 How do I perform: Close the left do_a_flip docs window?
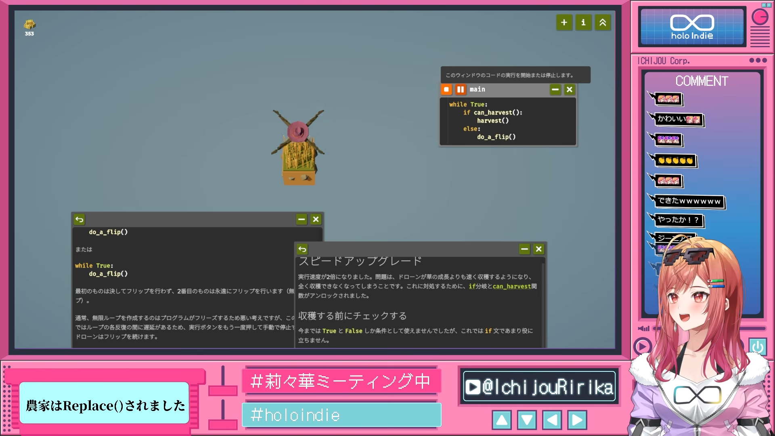[316, 220]
